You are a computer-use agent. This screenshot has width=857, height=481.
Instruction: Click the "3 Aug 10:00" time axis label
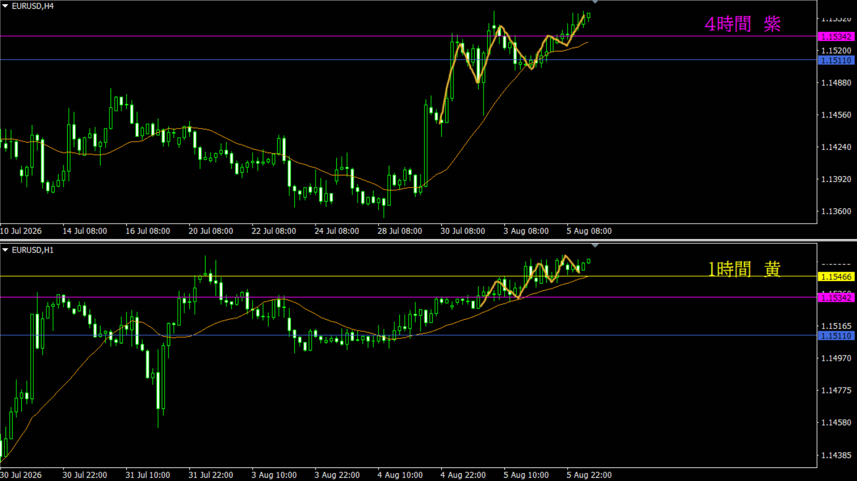[x=274, y=475]
